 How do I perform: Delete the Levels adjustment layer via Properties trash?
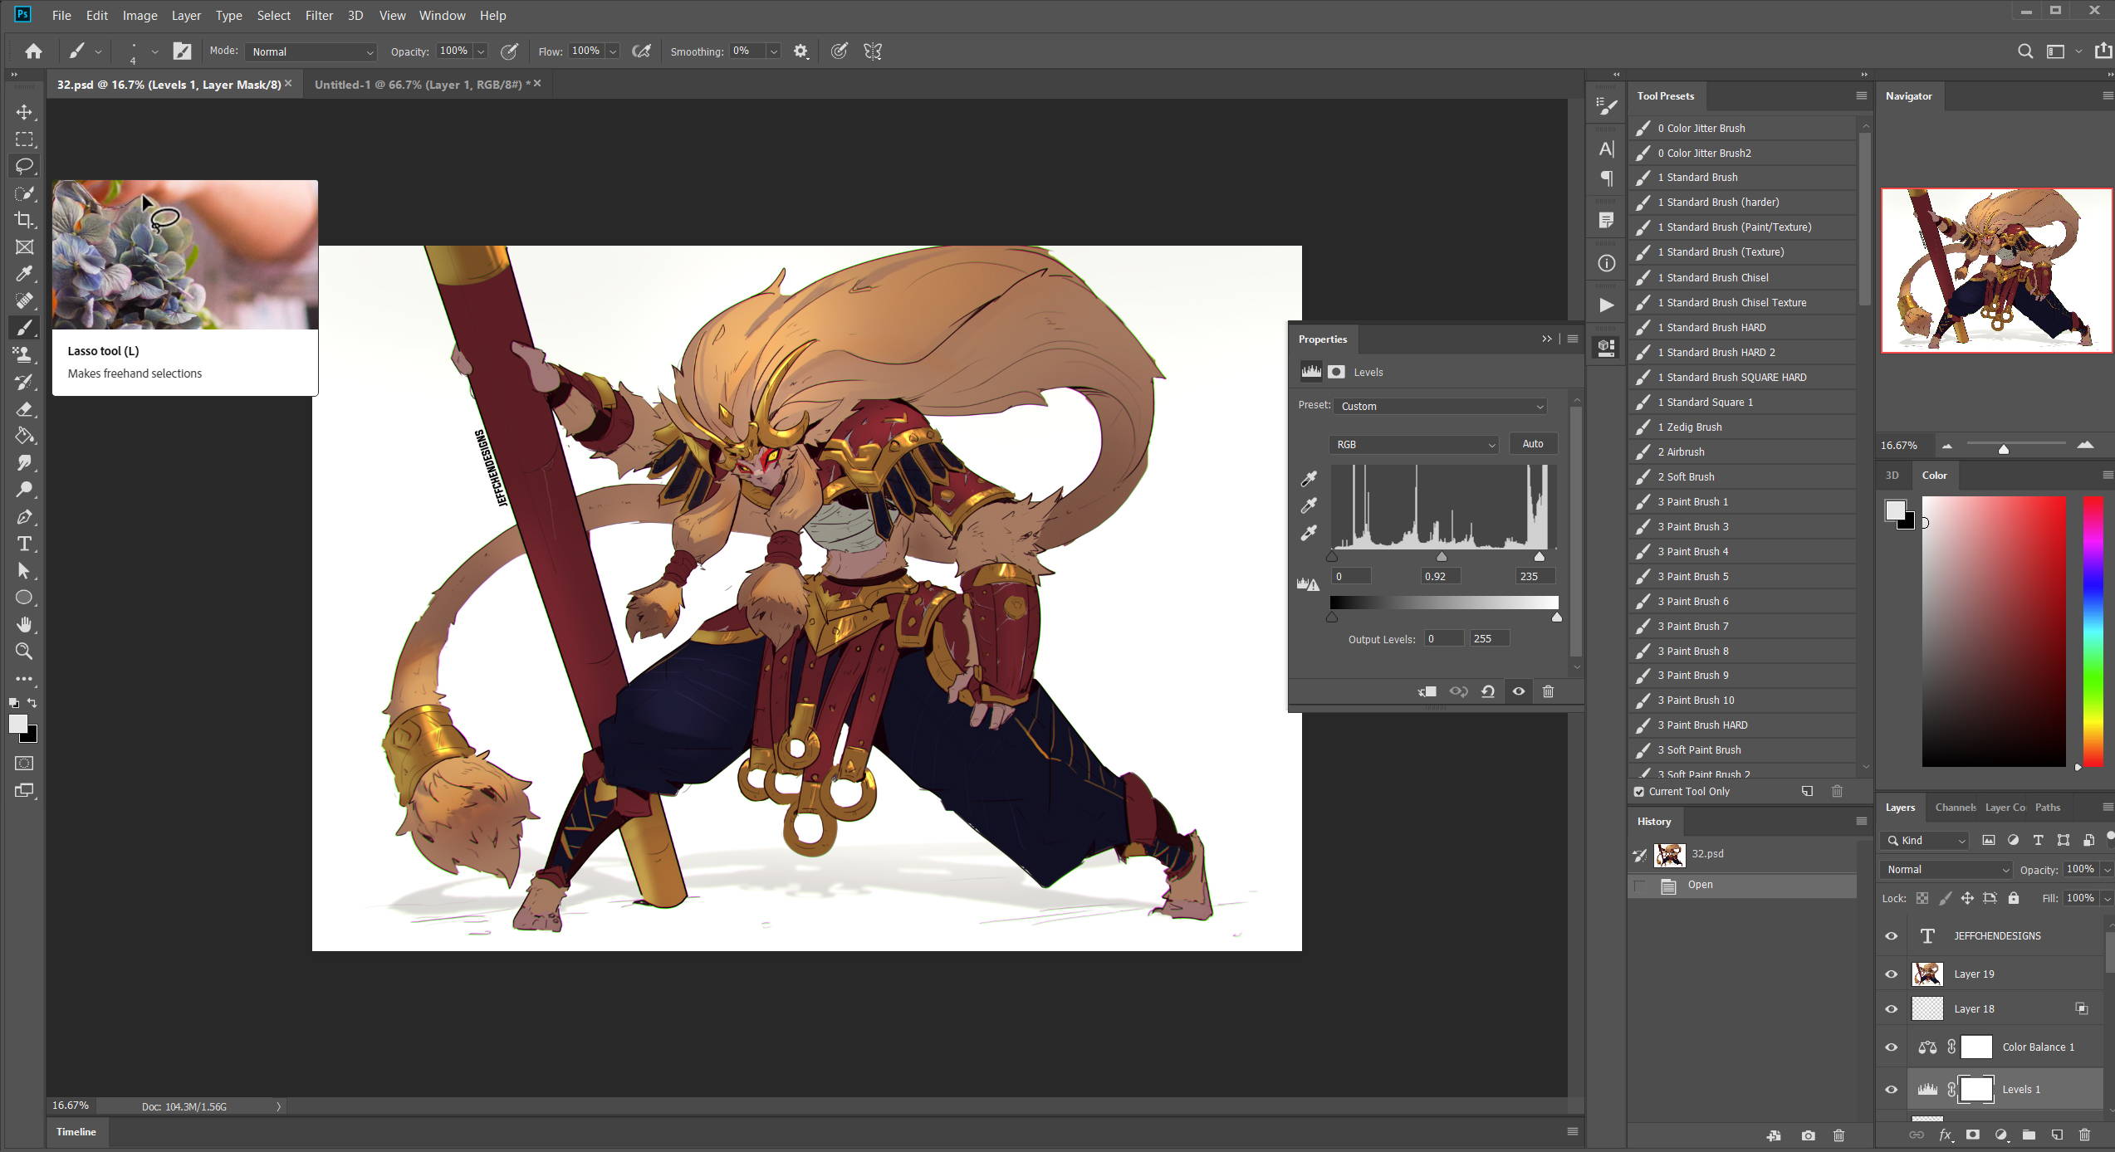coord(1548,691)
